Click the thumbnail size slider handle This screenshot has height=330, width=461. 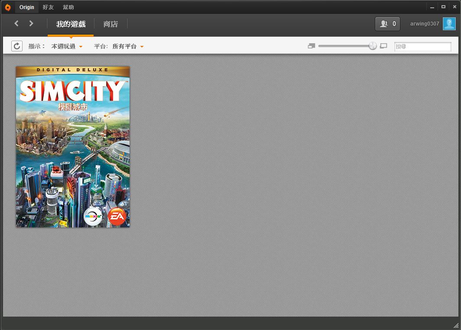(x=373, y=46)
